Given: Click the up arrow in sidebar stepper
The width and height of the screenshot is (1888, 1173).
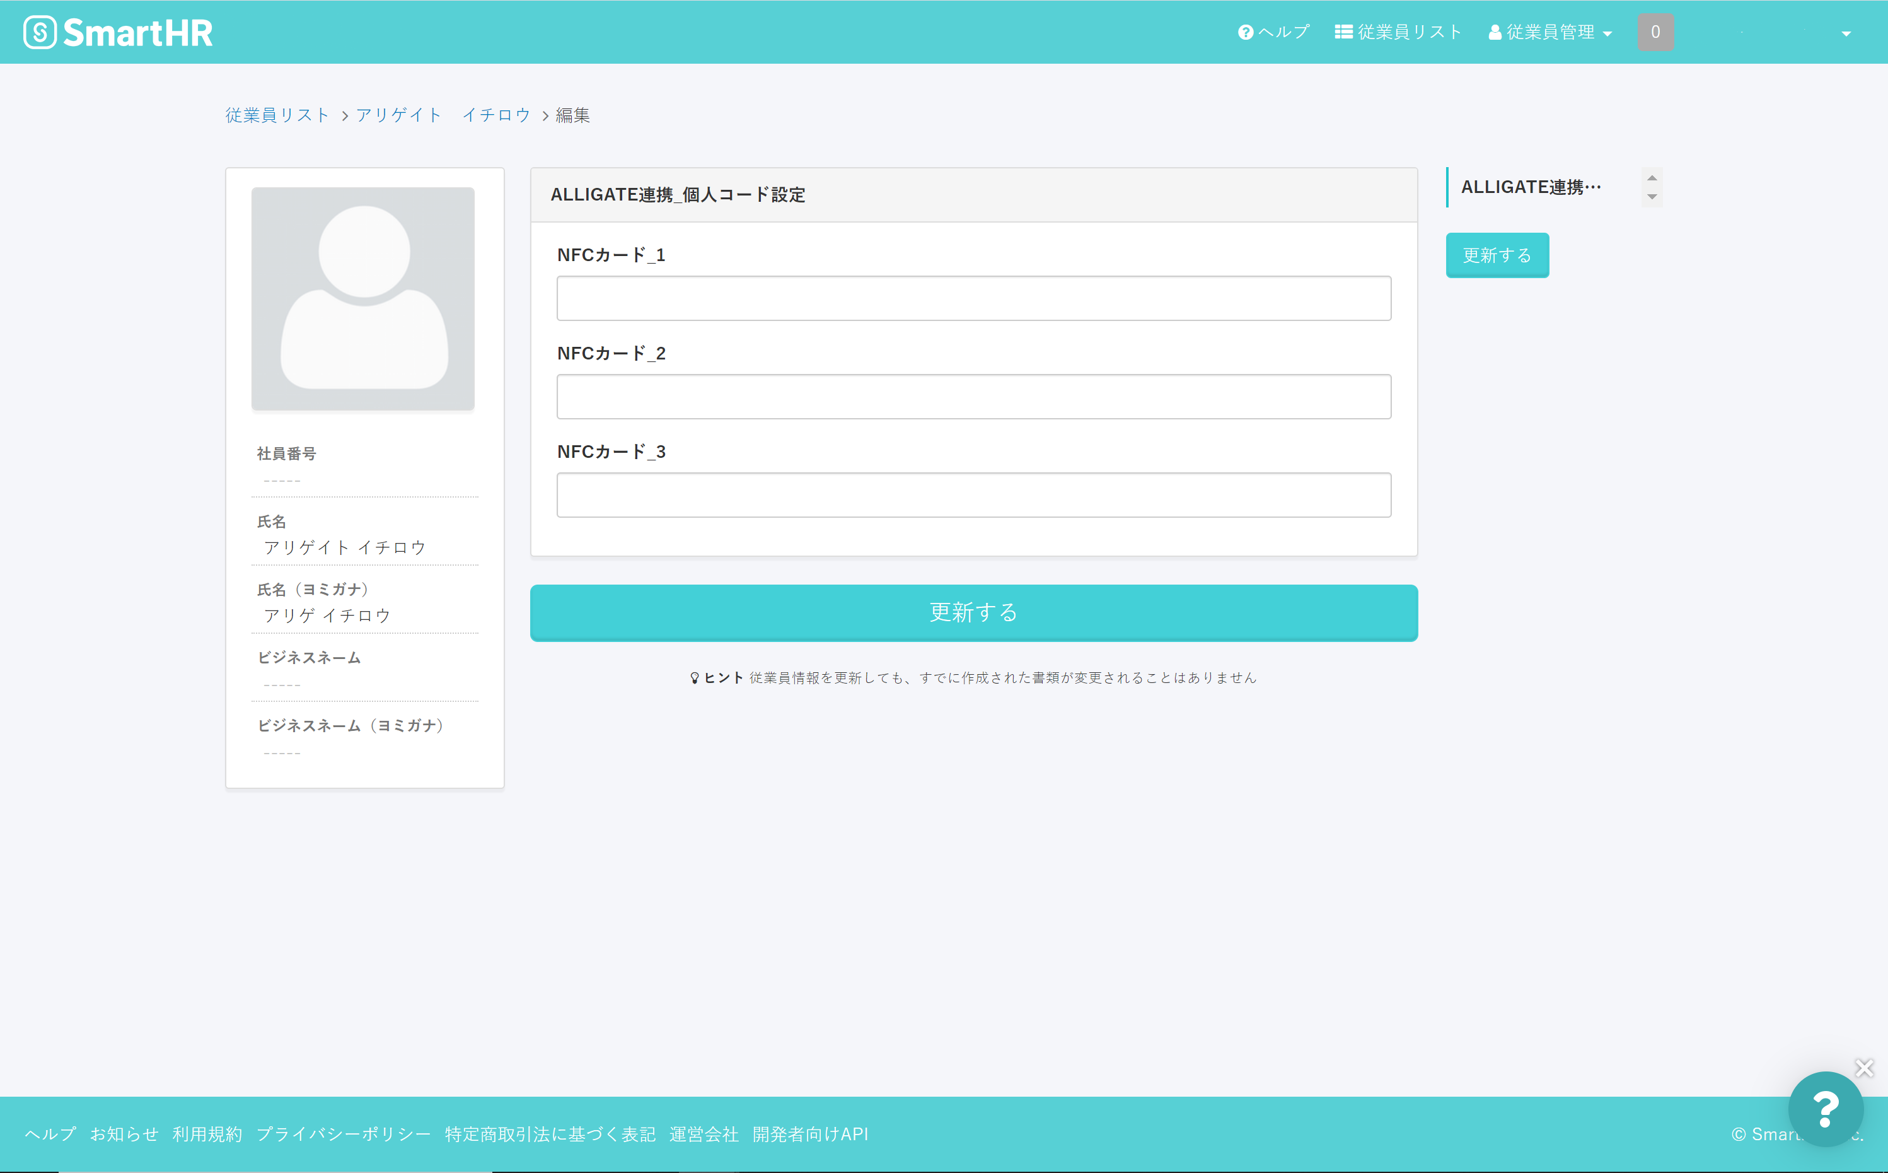Looking at the screenshot, I should [1652, 178].
